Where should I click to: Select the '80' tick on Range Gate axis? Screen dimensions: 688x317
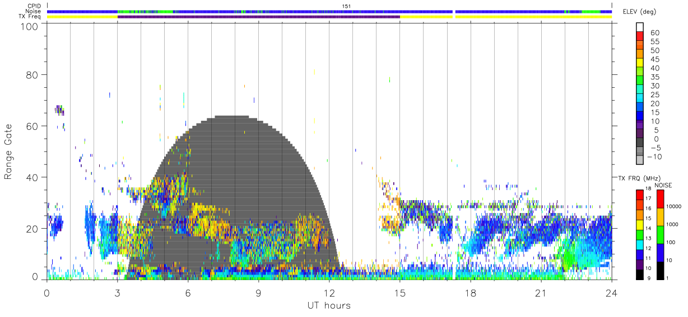(33, 74)
